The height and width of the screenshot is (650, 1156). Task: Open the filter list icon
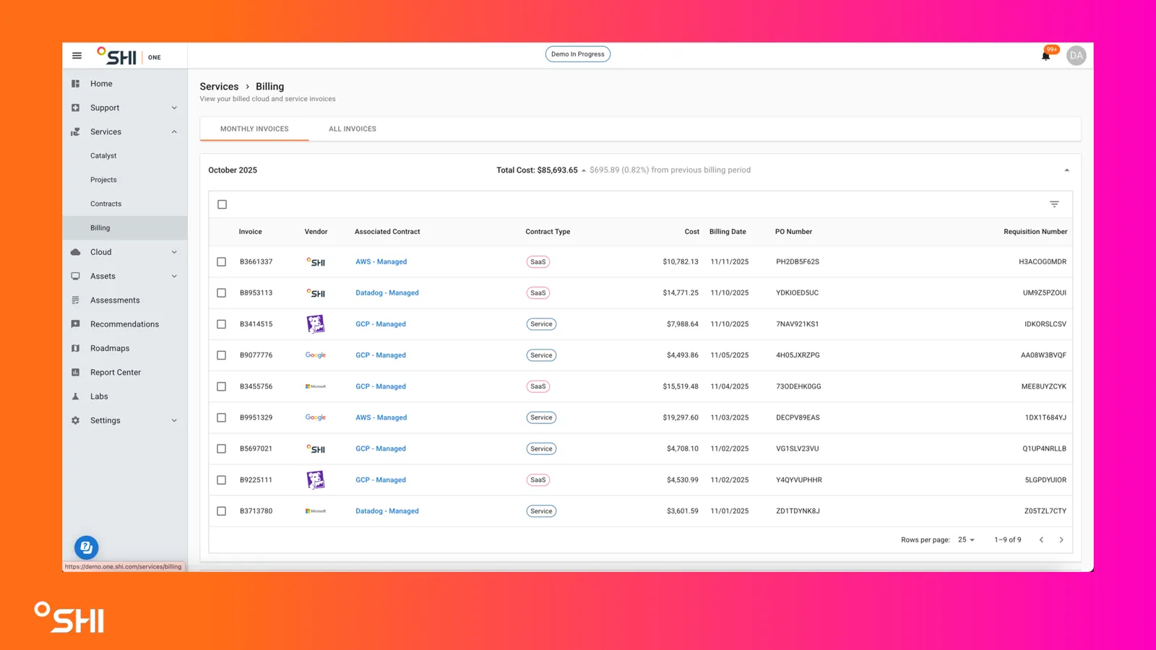point(1054,204)
